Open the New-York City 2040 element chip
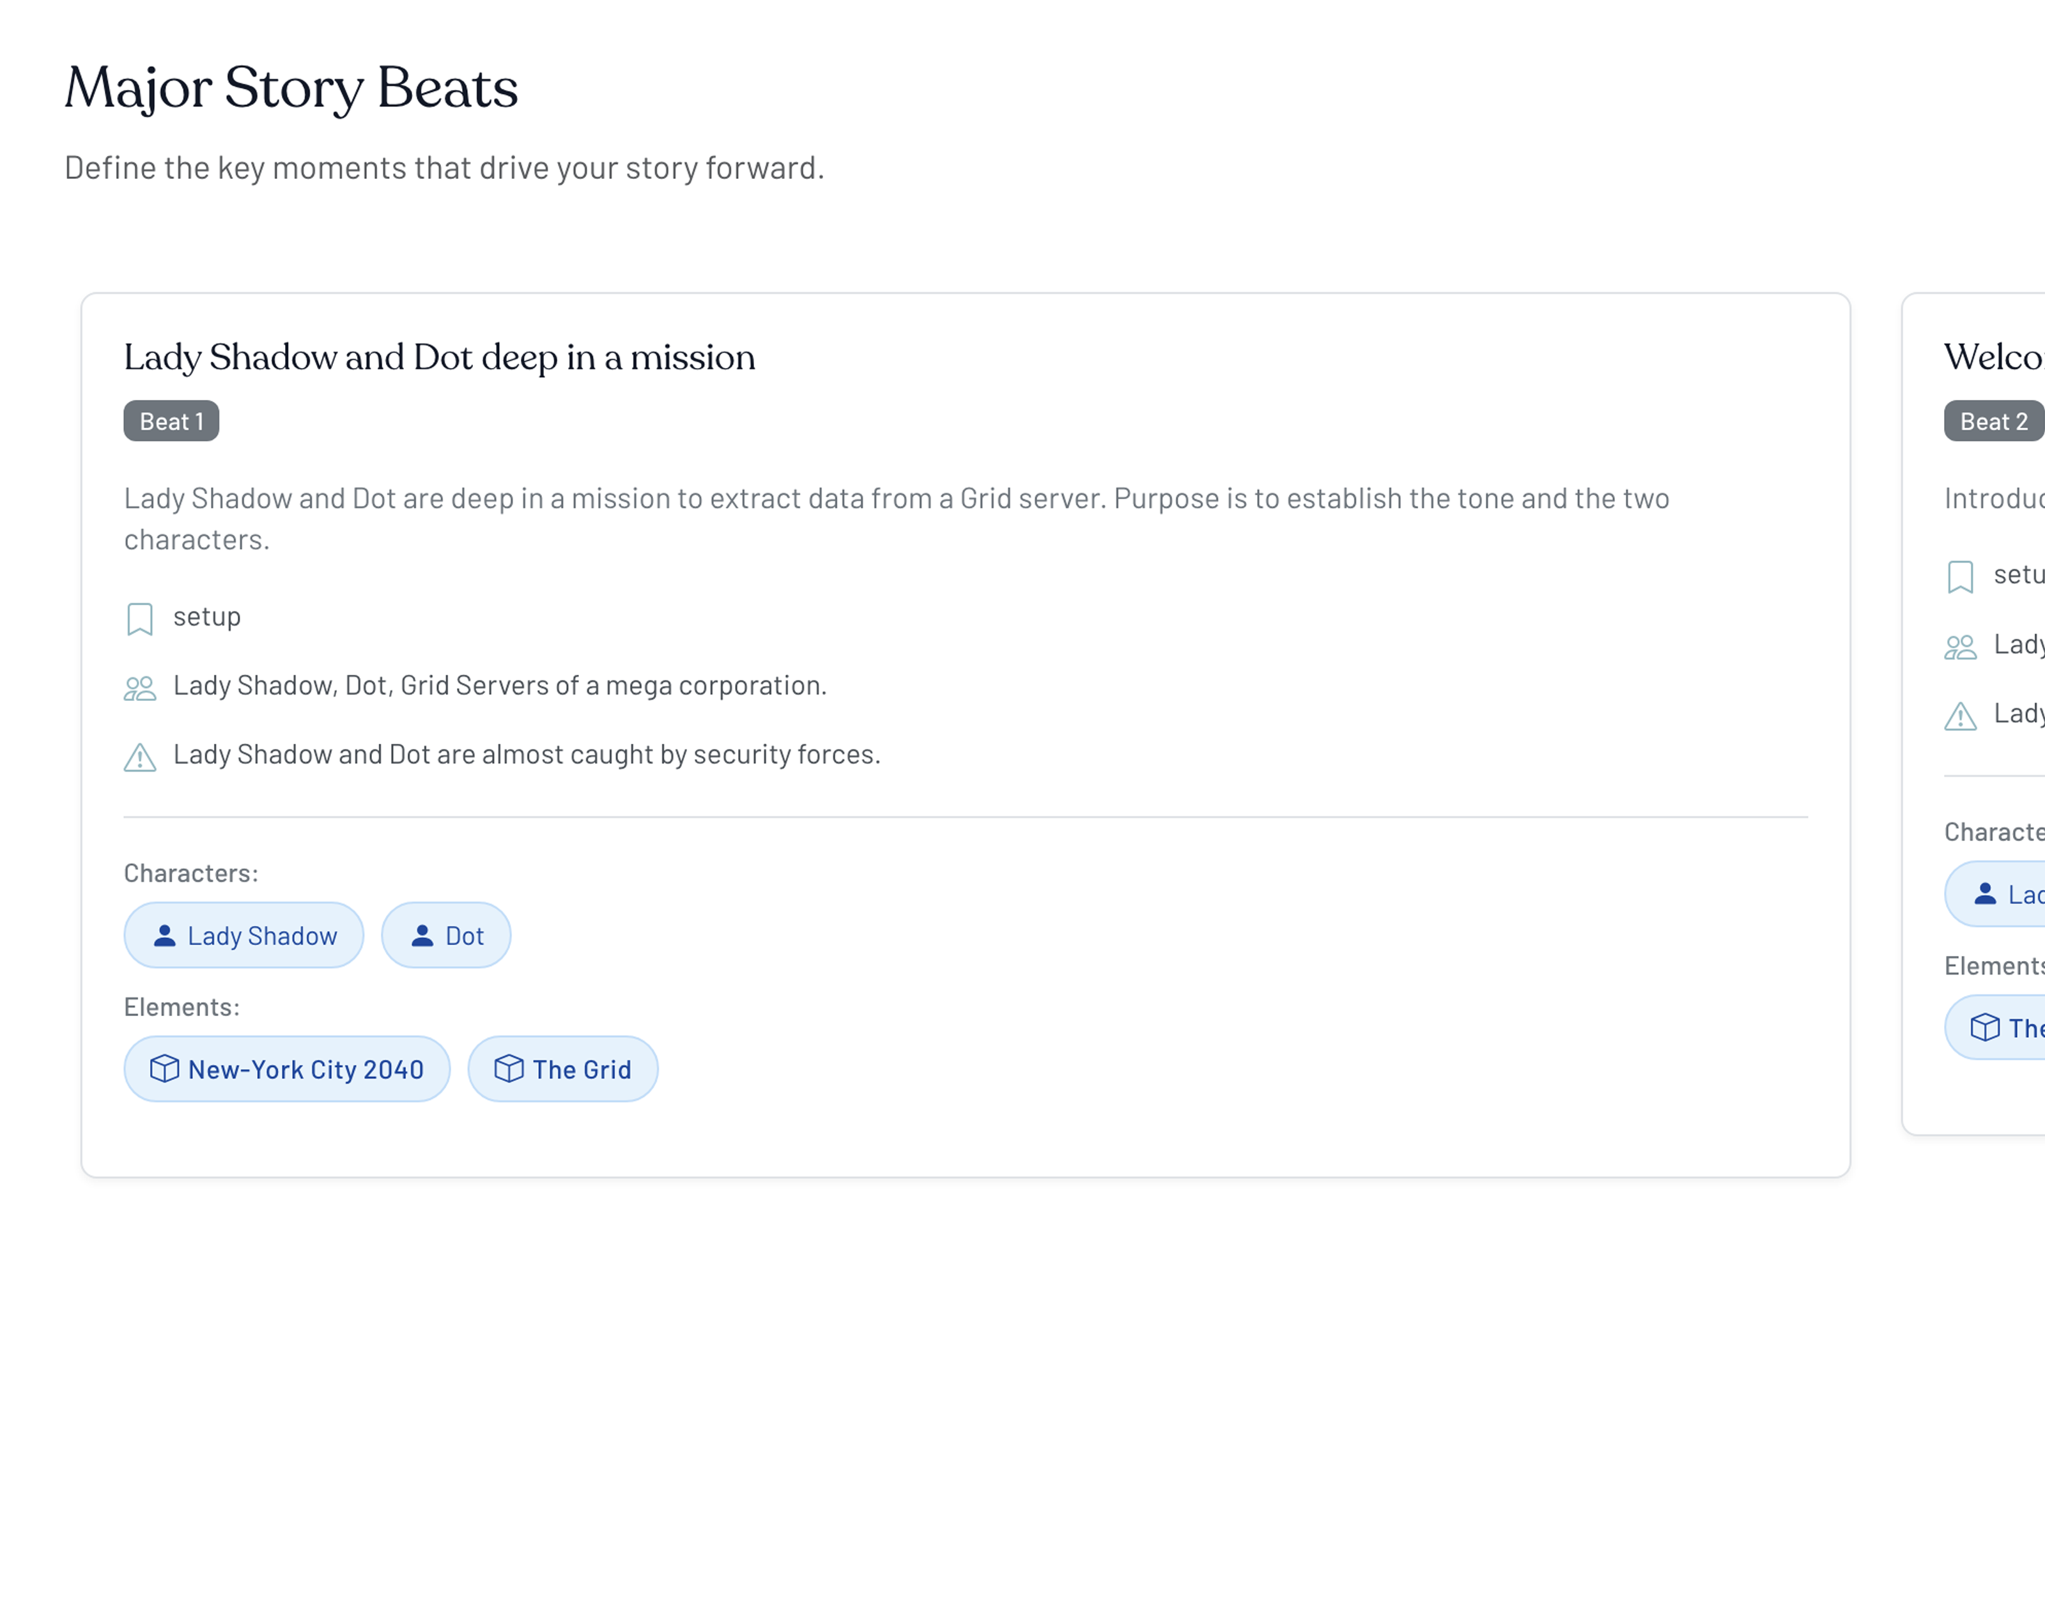The width and height of the screenshot is (2045, 1616). click(x=288, y=1069)
